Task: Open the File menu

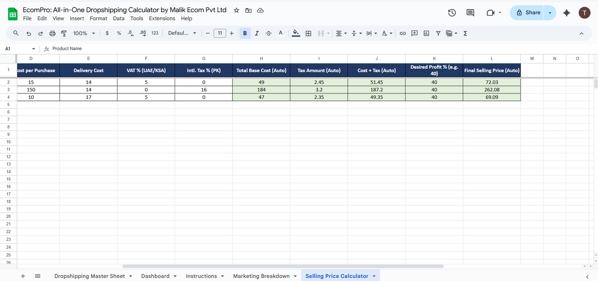Action: point(27,19)
